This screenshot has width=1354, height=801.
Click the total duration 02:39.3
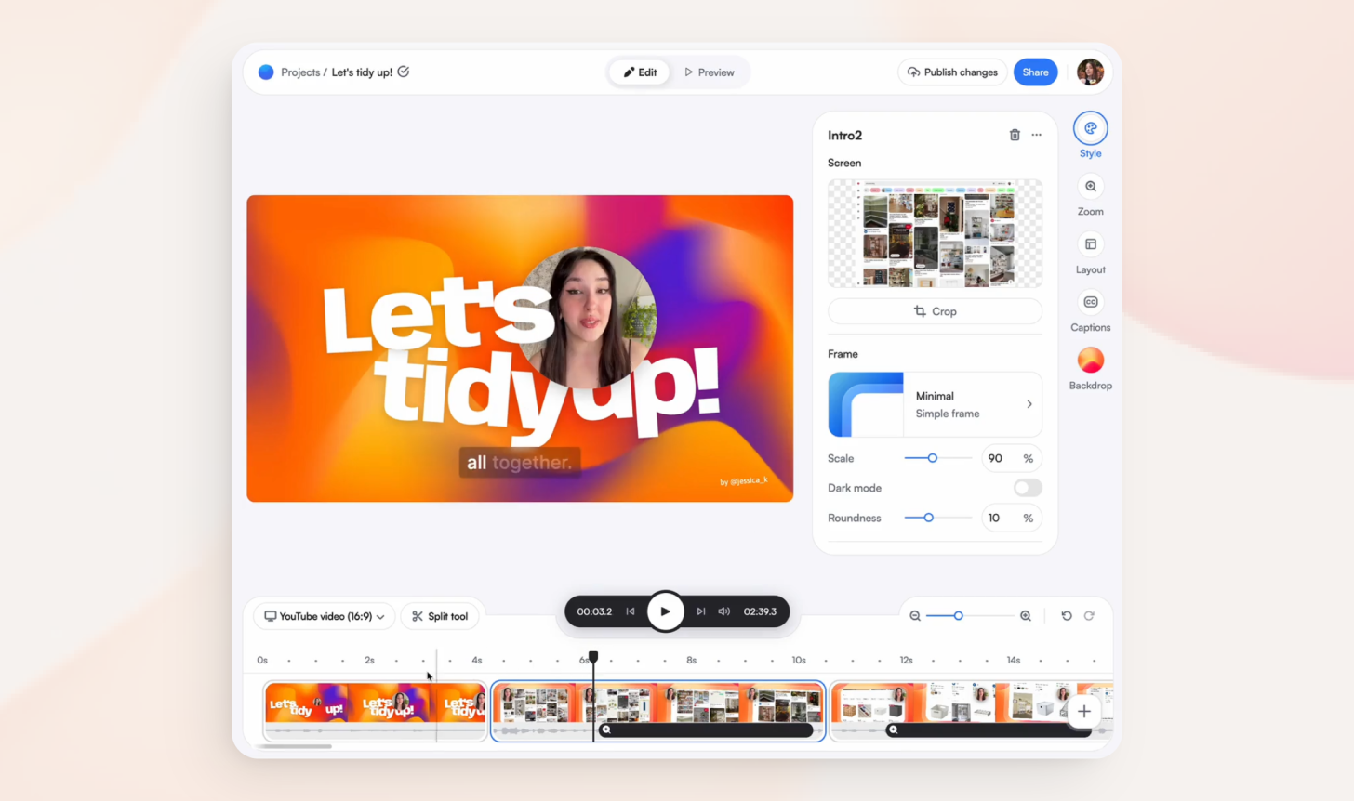point(760,611)
